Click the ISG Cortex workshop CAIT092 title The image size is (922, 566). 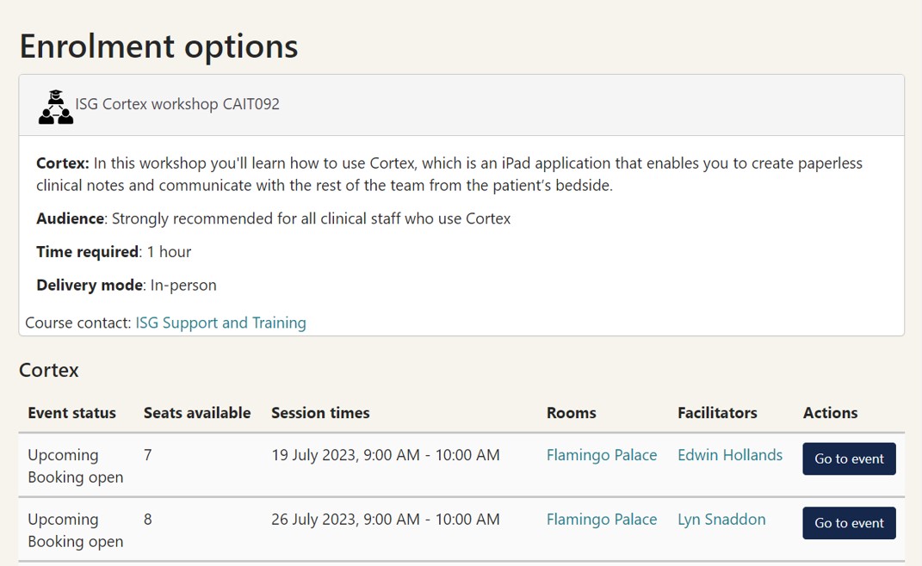177,104
